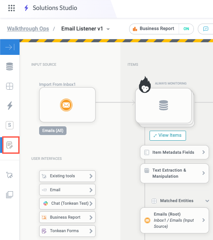Open the stacked copies icon in sidebar

[x=10, y=195]
